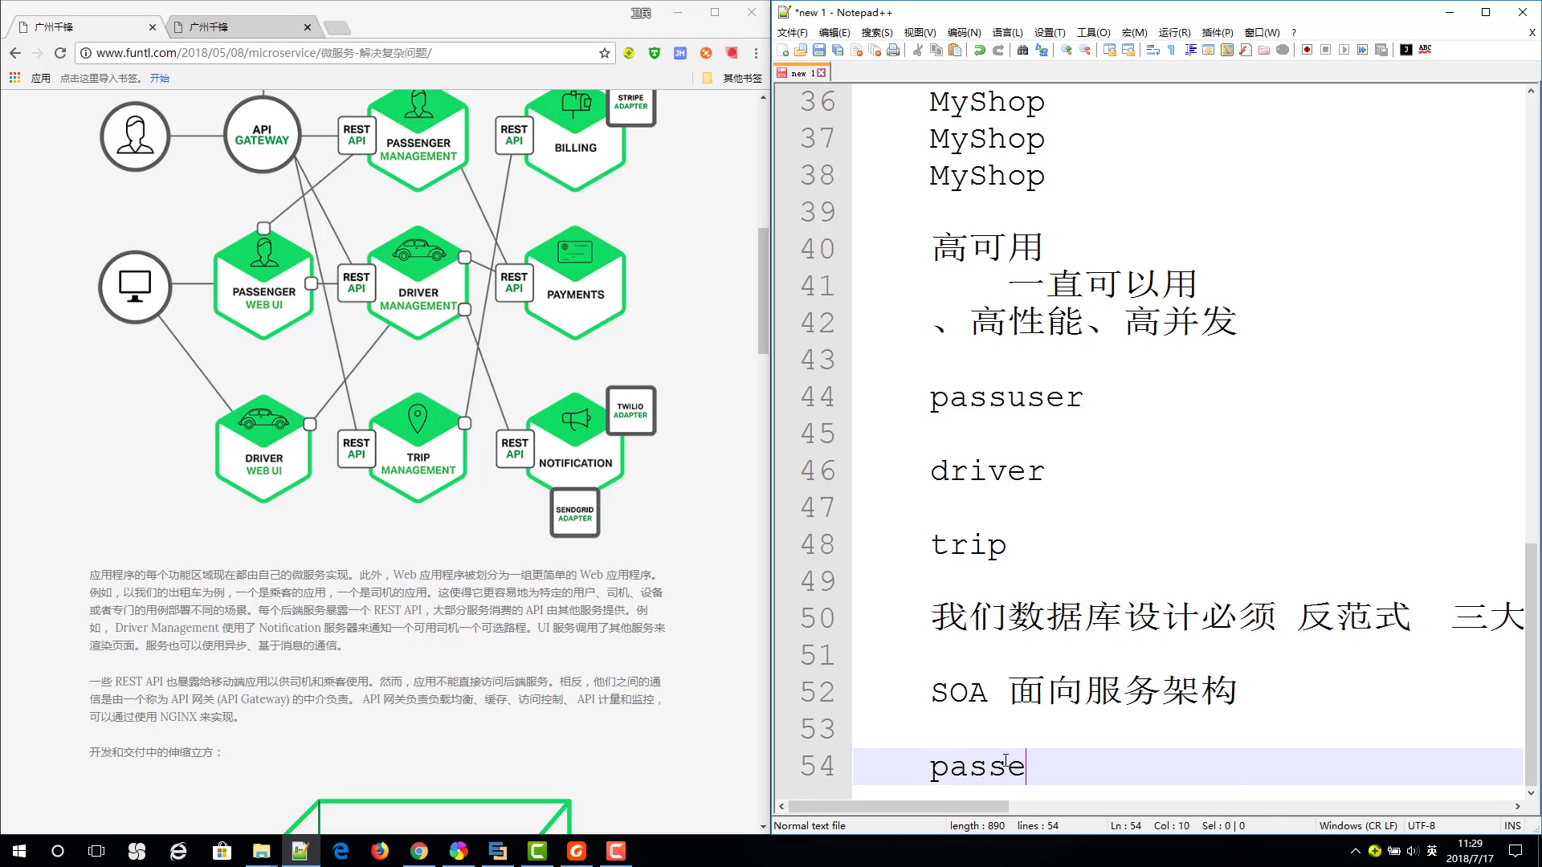Click the bookmark star in the address bar
Image resolution: width=1542 pixels, height=867 pixels.
point(605,53)
